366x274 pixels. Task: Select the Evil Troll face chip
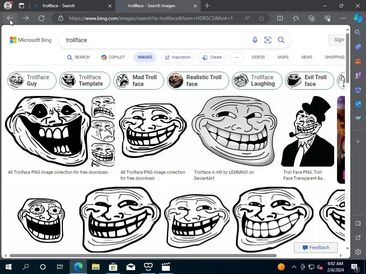[310, 81]
